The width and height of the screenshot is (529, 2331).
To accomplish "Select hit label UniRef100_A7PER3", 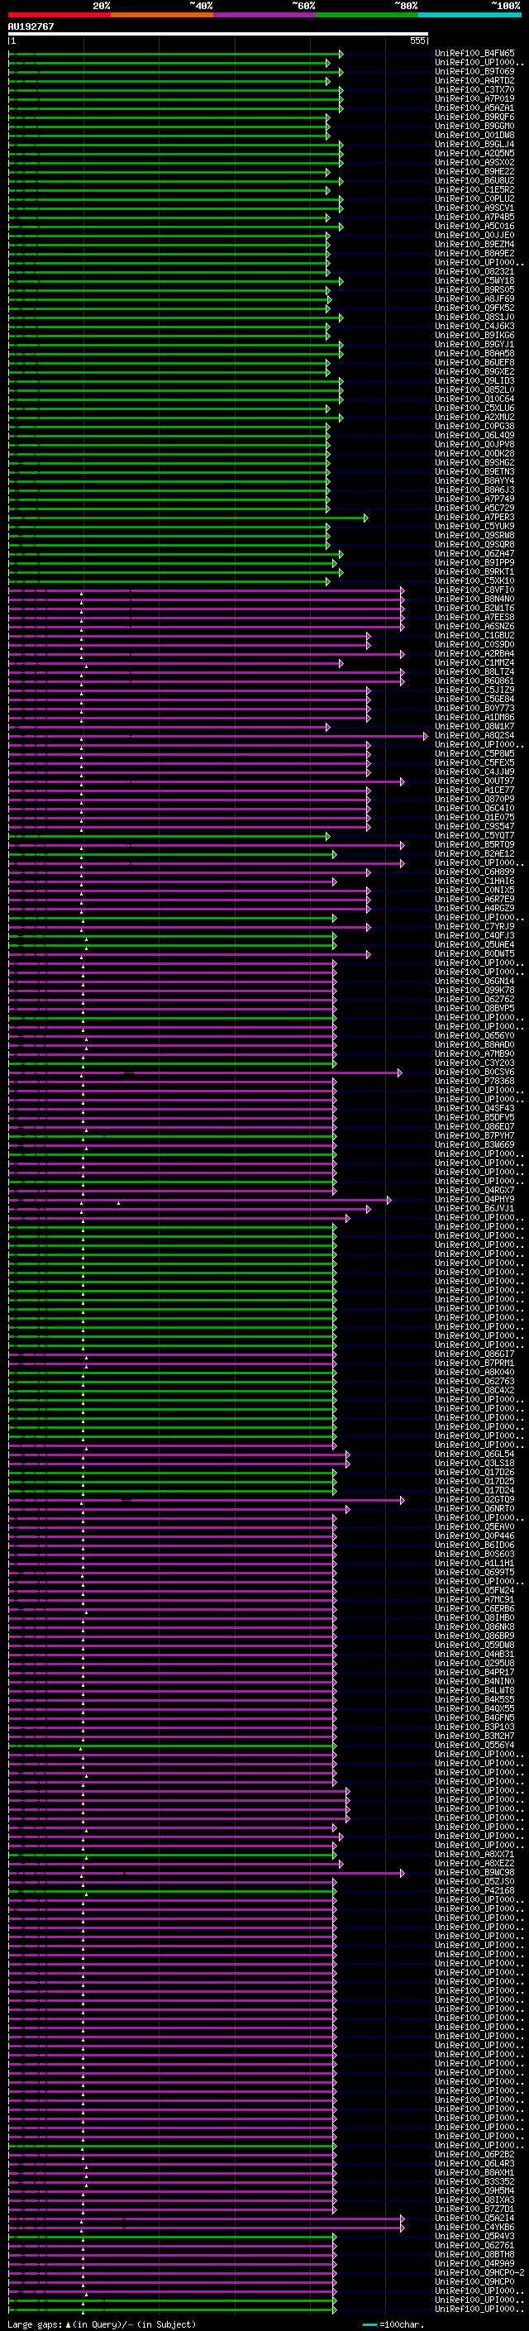I will click(x=474, y=518).
